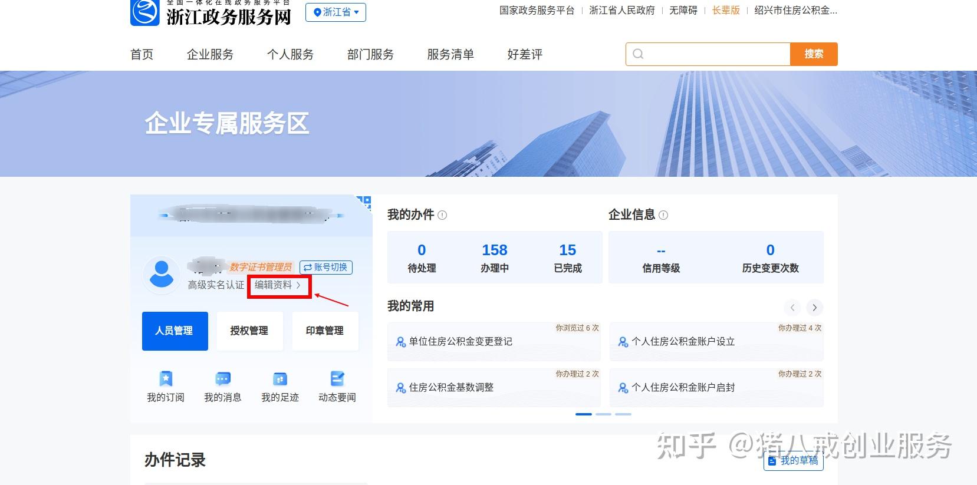Open 住房公积金基数调整 service

(x=494, y=388)
